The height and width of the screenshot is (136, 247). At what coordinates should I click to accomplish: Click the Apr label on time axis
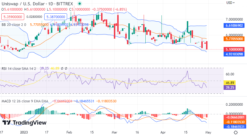tap(163, 132)
